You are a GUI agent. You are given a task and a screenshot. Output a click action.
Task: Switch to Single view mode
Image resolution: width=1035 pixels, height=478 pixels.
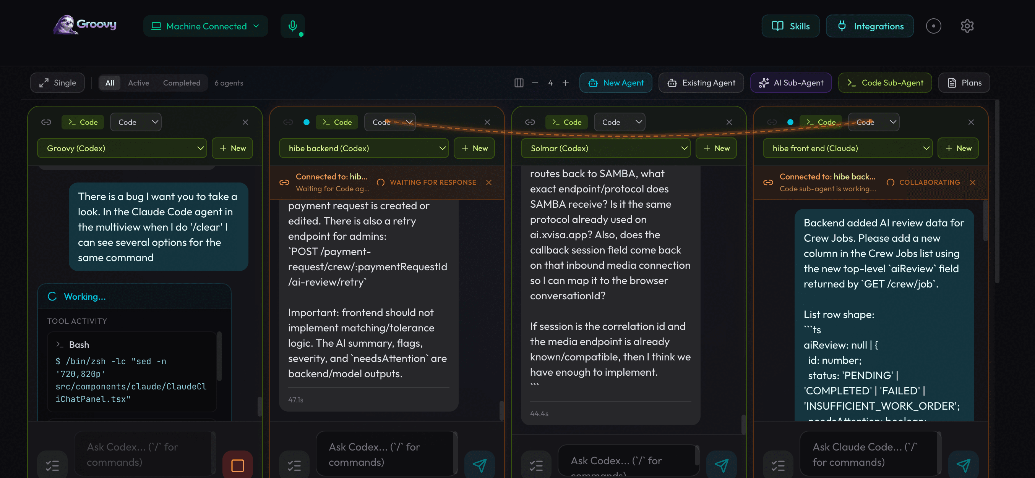[57, 83]
